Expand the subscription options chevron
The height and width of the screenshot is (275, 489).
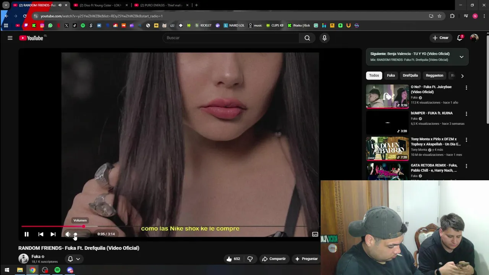pos(78,259)
